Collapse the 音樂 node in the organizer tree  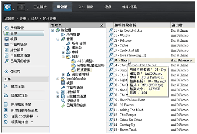click(58, 39)
